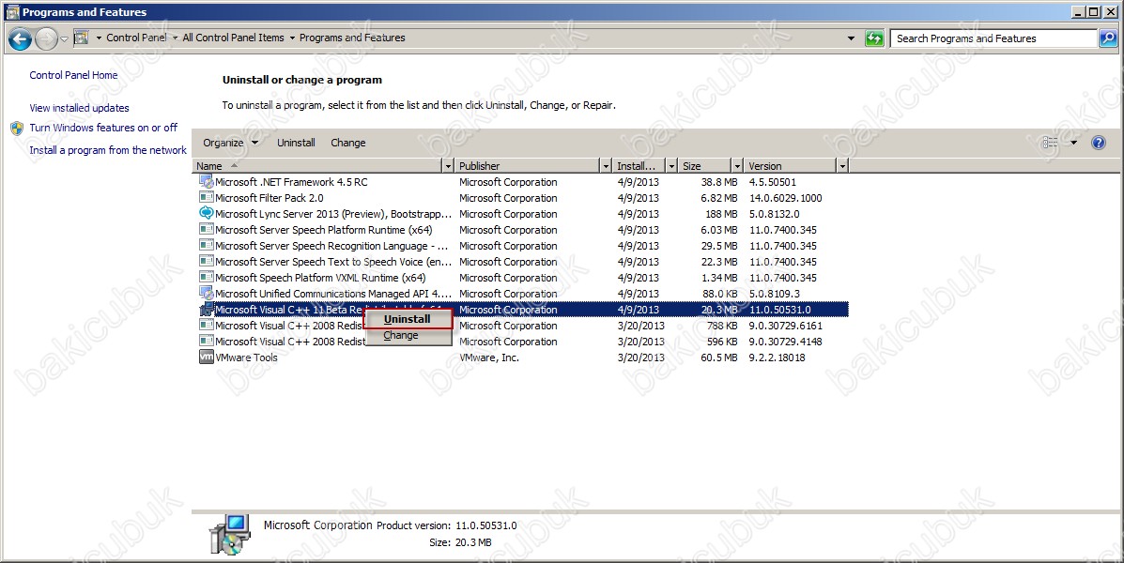This screenshot has height=563, width=1124.
Task: Select Microsoft .NET Framework 4.5 RC name
Action: click(x=291, y=182)
